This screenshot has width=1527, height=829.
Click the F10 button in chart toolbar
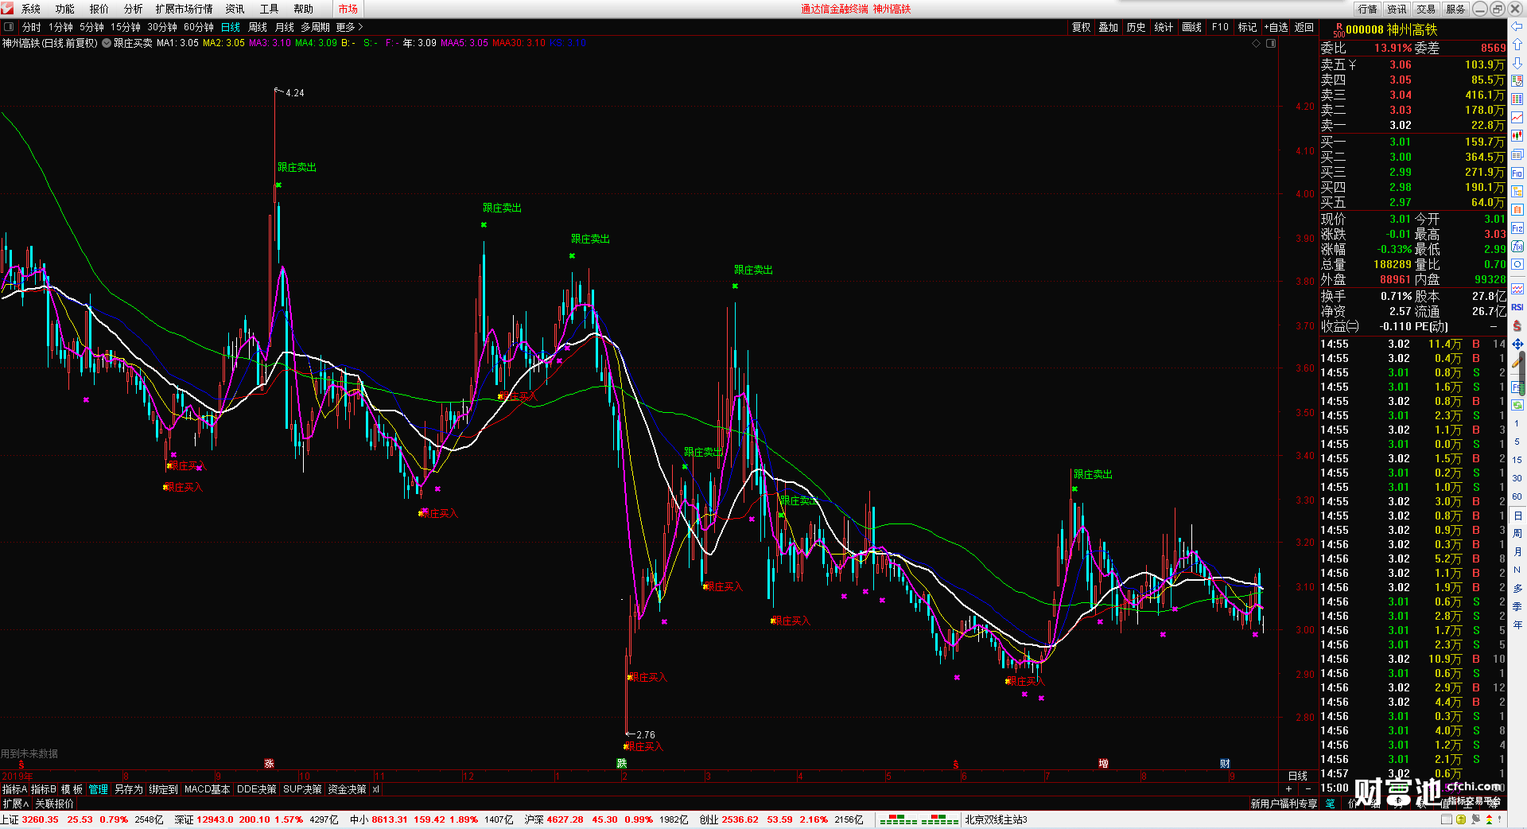[x=1220, y=27]
